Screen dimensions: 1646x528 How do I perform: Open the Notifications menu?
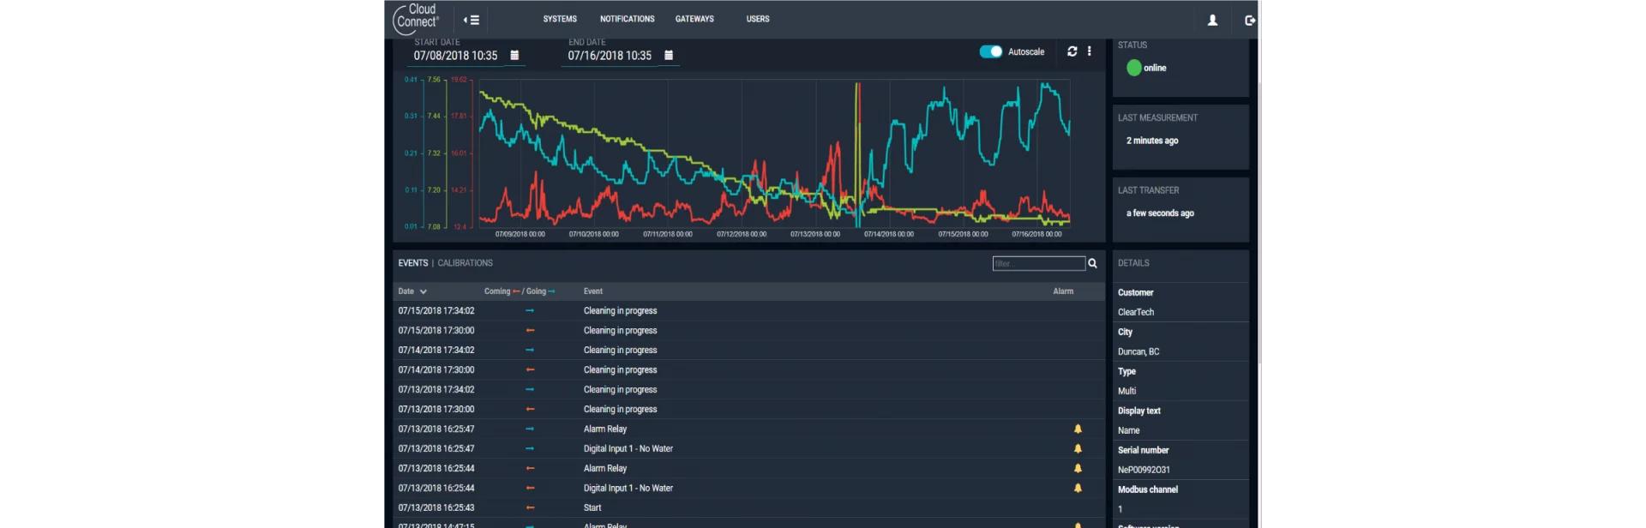627,19
